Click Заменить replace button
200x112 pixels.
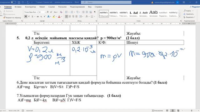click(x=188, y=14)
